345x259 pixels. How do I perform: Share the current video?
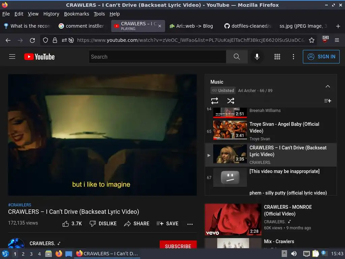coord(137,224)
